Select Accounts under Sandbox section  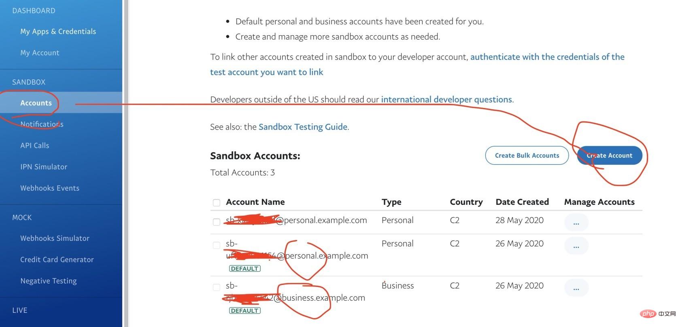click(x=36, y=103)
